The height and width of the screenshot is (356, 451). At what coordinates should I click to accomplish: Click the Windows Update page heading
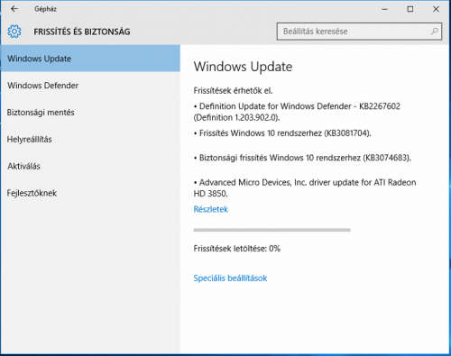[243, 67]
